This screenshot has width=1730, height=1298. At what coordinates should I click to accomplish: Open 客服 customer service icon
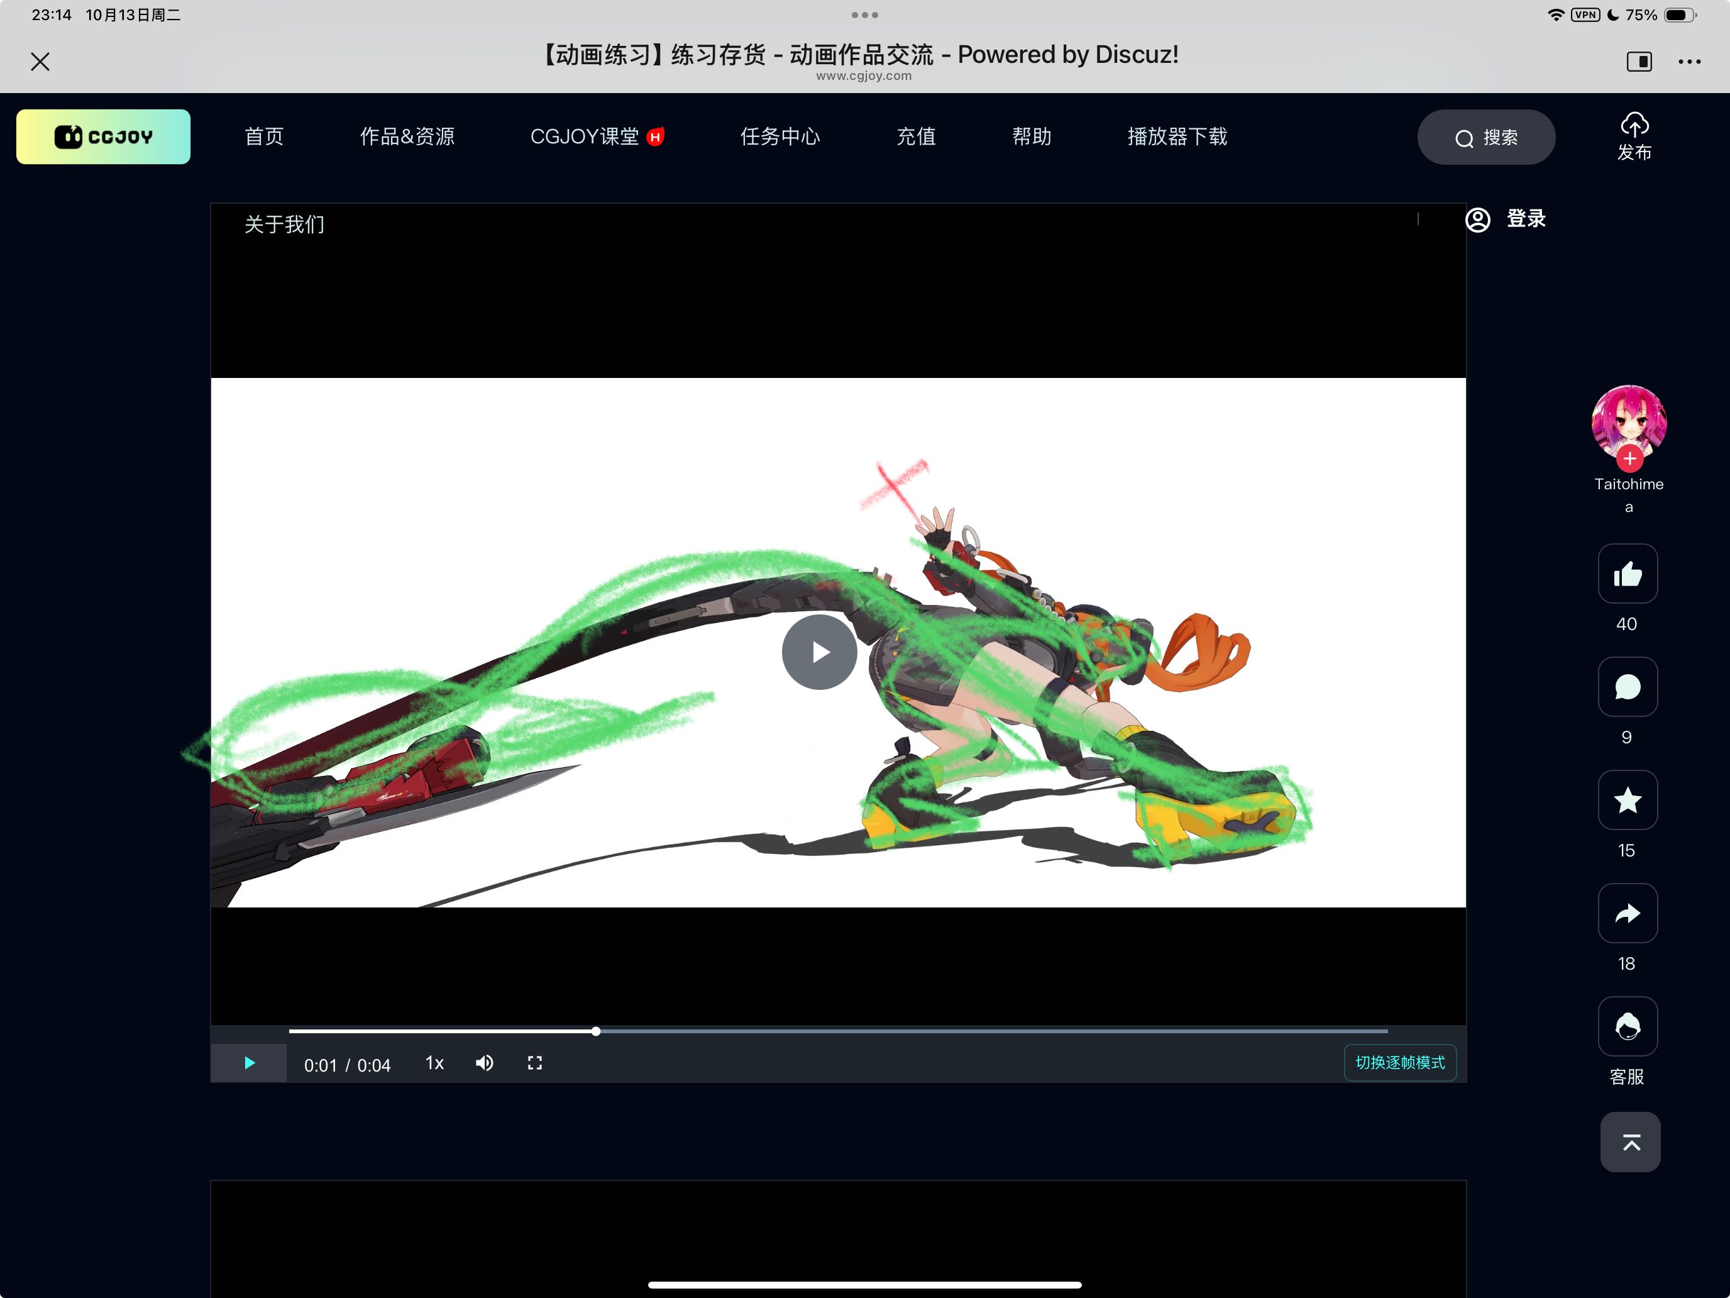tap(1628, 1026)
